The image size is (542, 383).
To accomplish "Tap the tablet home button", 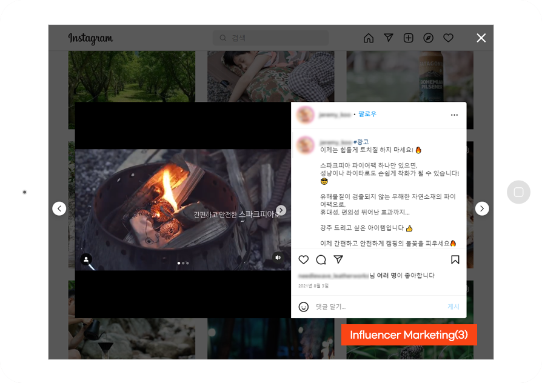I will (x=518, y=192).
